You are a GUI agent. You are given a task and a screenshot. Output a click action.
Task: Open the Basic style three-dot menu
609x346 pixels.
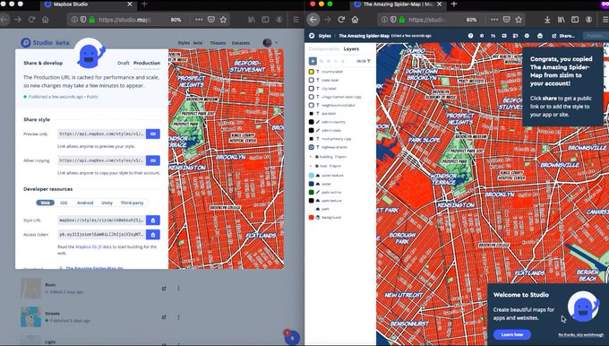click(178, 289)
